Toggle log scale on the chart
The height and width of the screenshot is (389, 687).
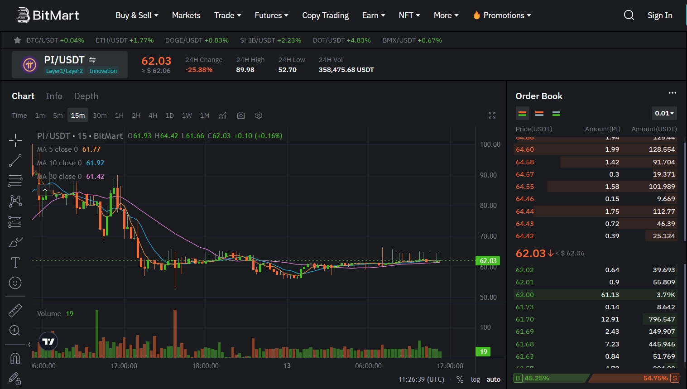[475, 379]
